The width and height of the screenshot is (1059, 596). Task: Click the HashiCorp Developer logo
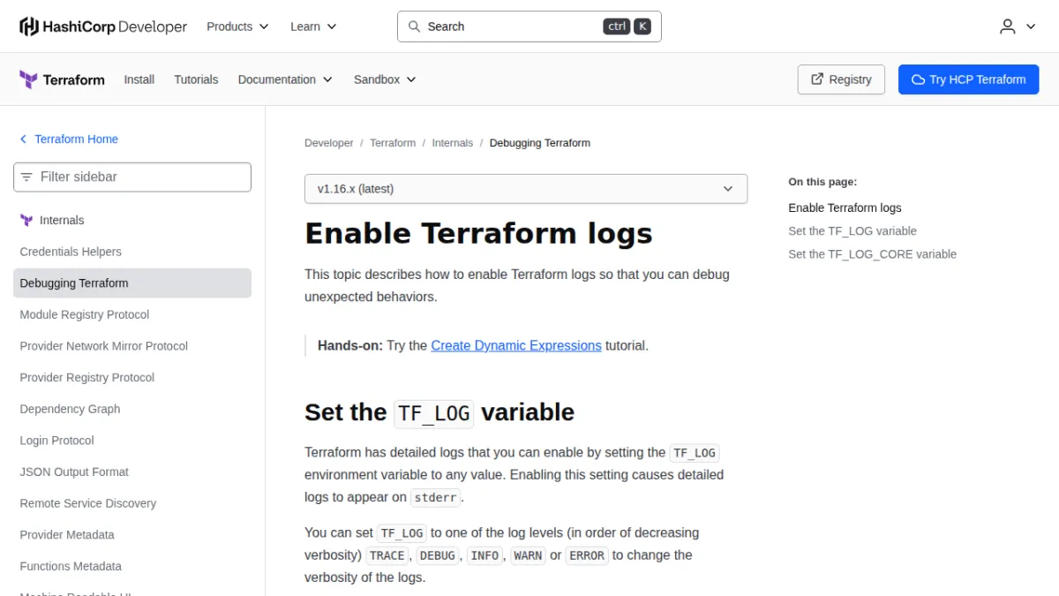tap(103, 26)
